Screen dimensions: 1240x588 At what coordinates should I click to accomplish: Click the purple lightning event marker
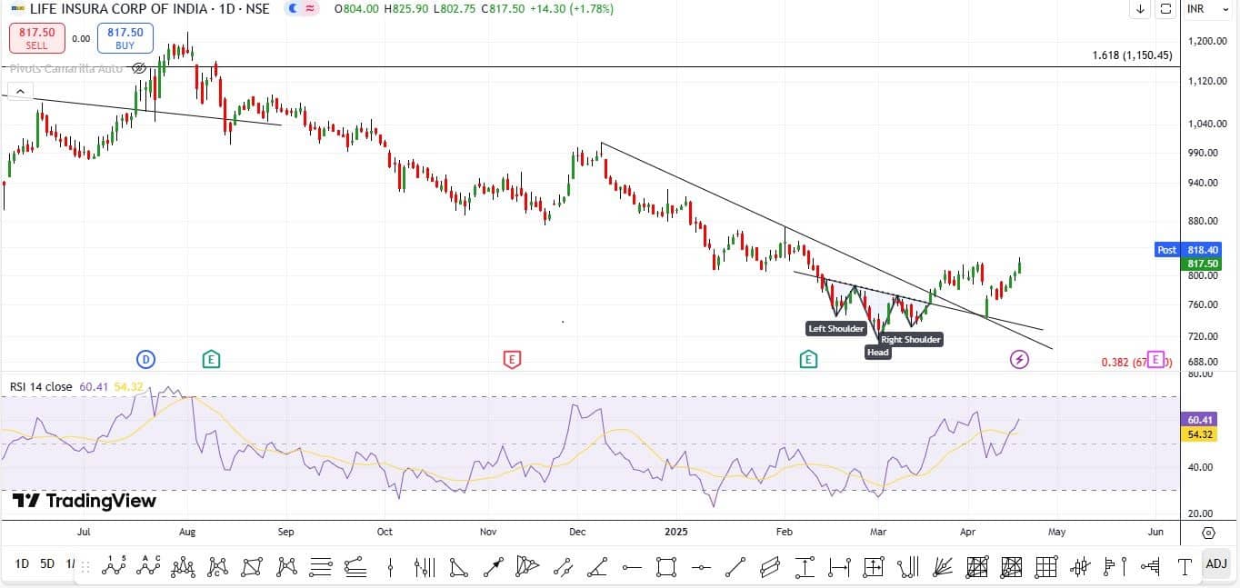tap(1019, 360)
